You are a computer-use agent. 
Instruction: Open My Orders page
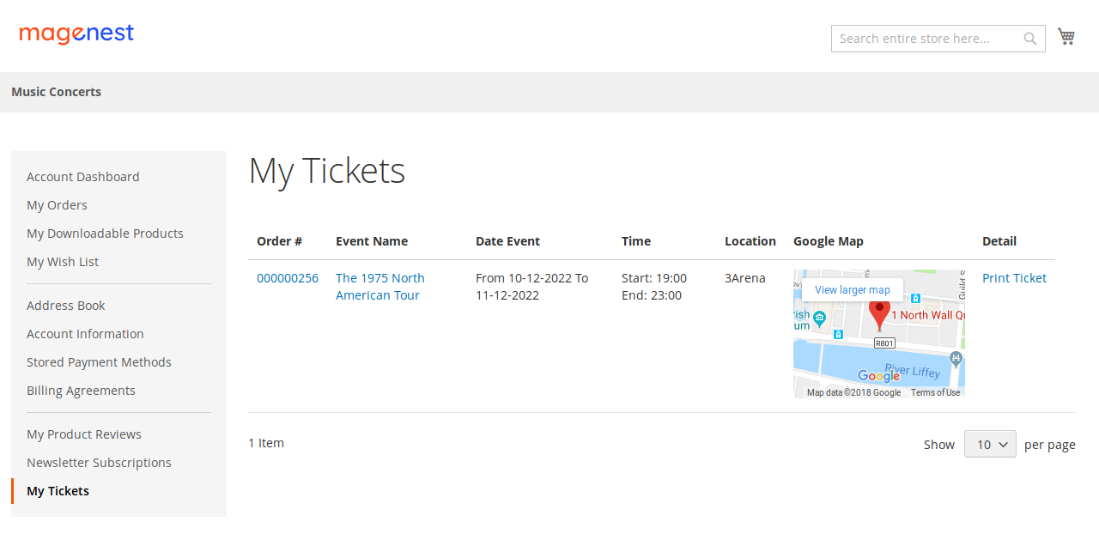(57, 205)
